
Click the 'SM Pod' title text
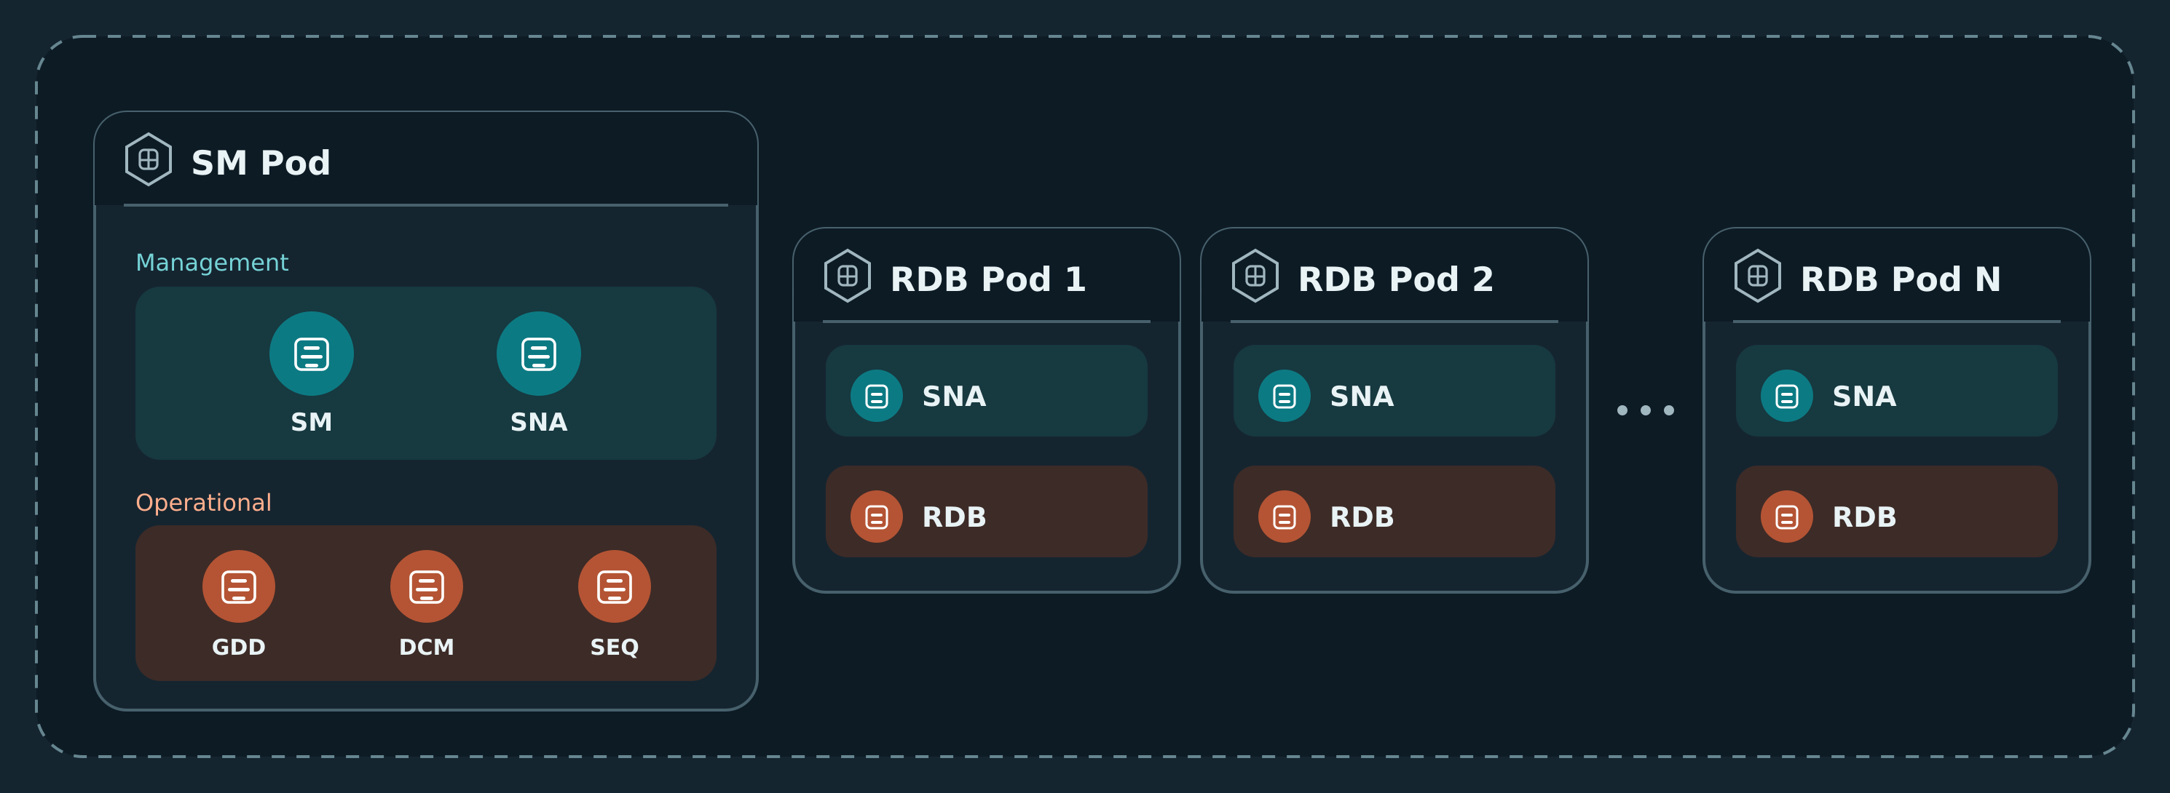[261, 162]
